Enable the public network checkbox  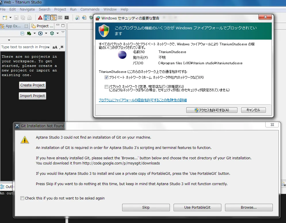[x=106, y=86]
